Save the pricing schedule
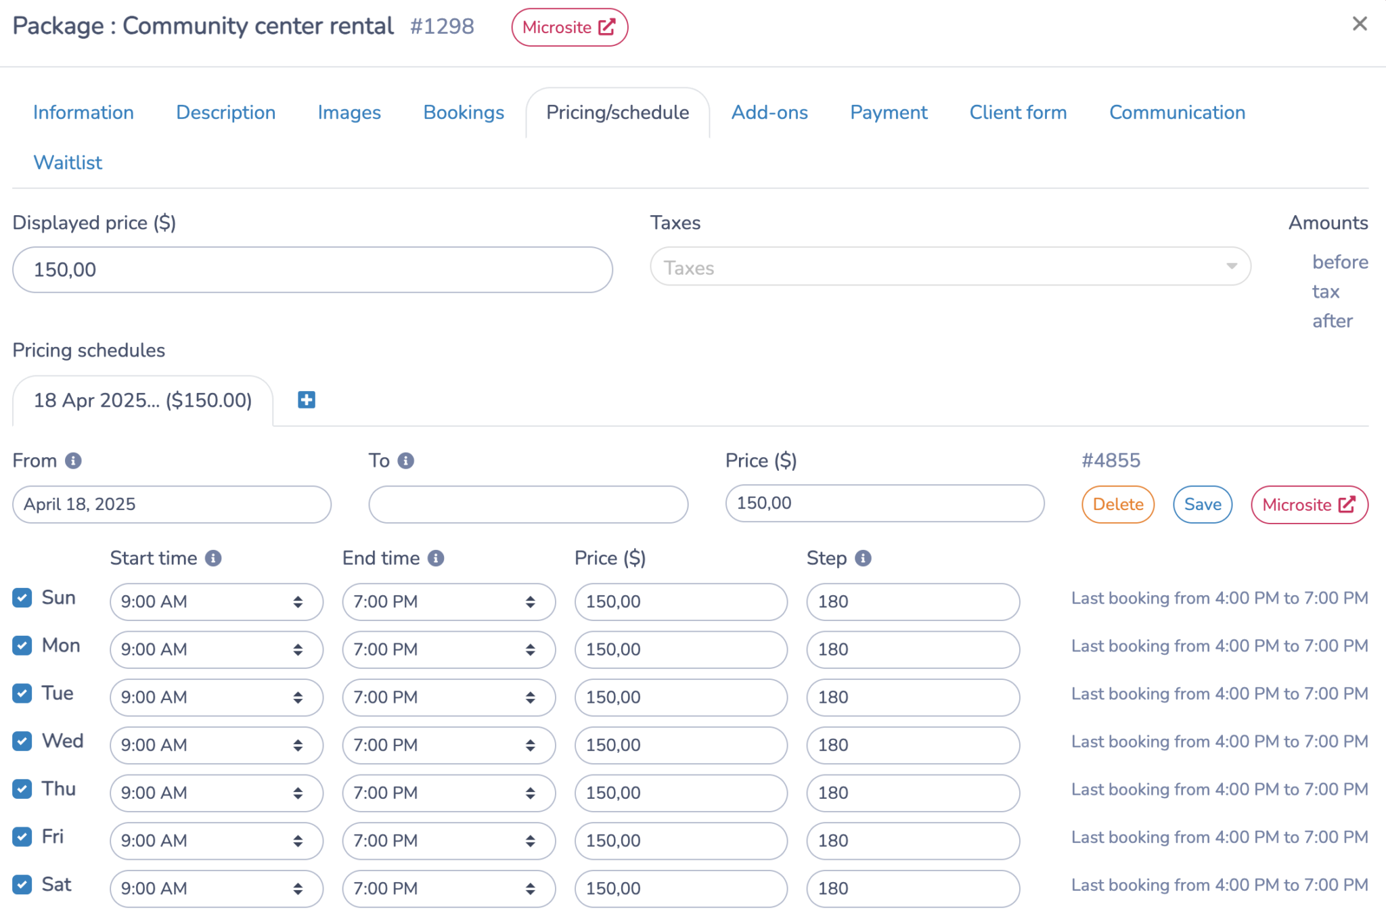Viewport: 1386px width, 922px height. 1203,505
